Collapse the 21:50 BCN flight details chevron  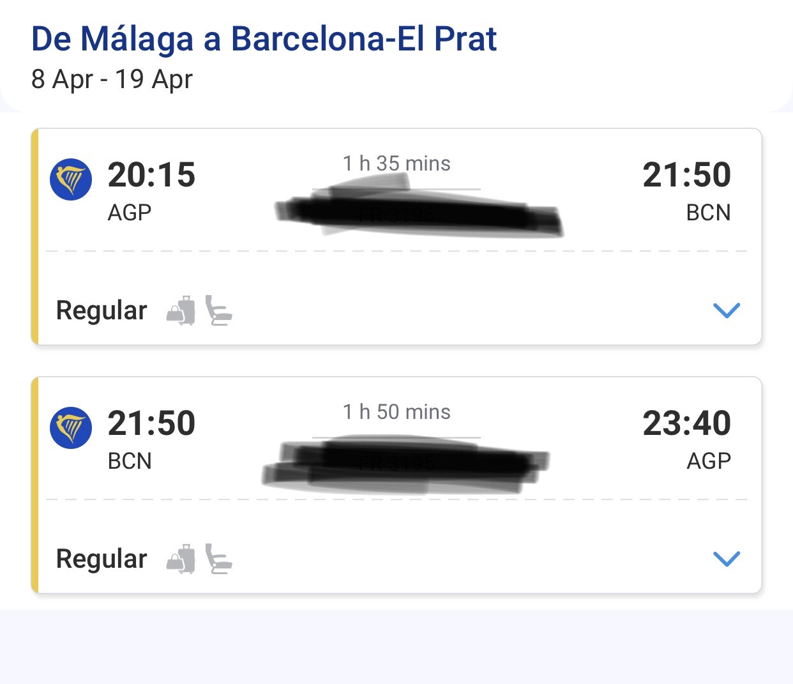727,559
